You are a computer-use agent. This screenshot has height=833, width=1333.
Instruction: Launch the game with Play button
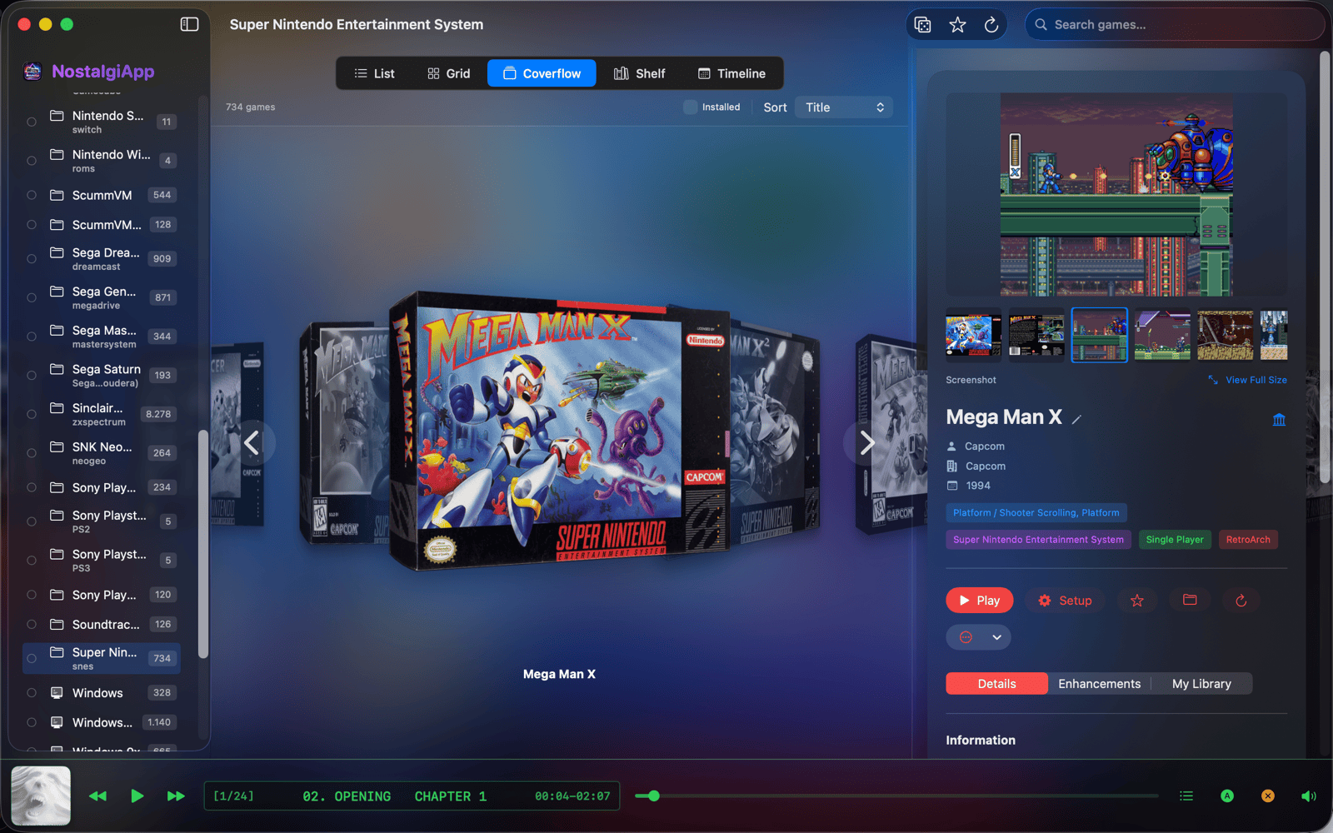tap(980, 601)
